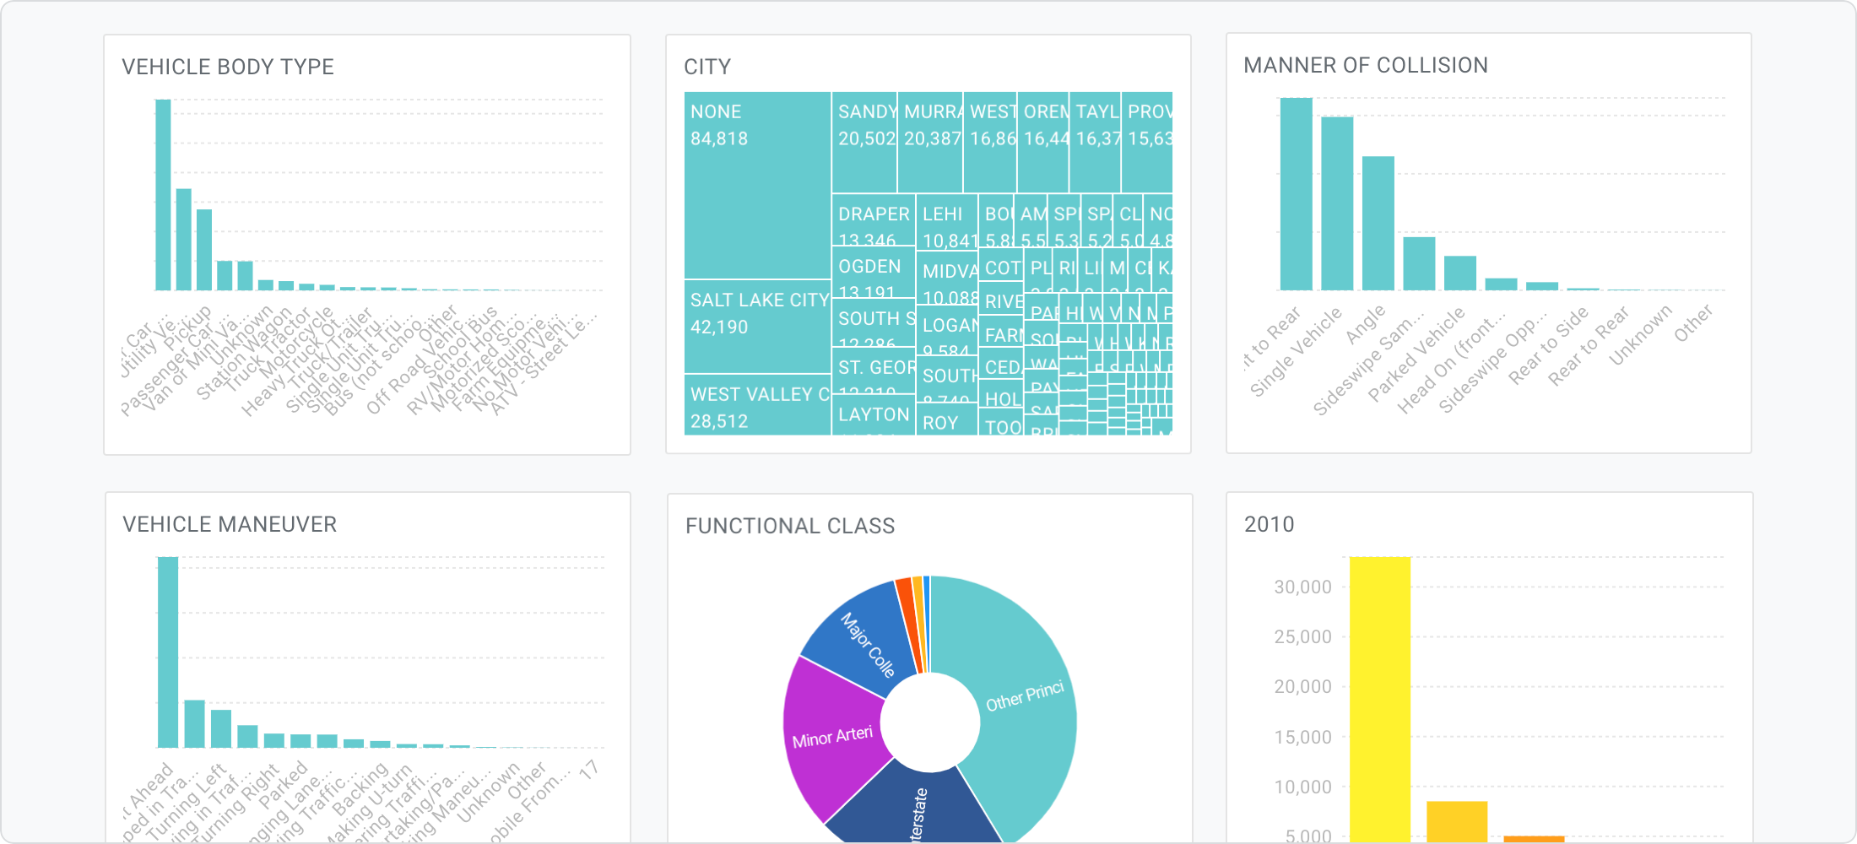Click the OREN treemap cell
Screen dimensions: 1857x844
1043,143
